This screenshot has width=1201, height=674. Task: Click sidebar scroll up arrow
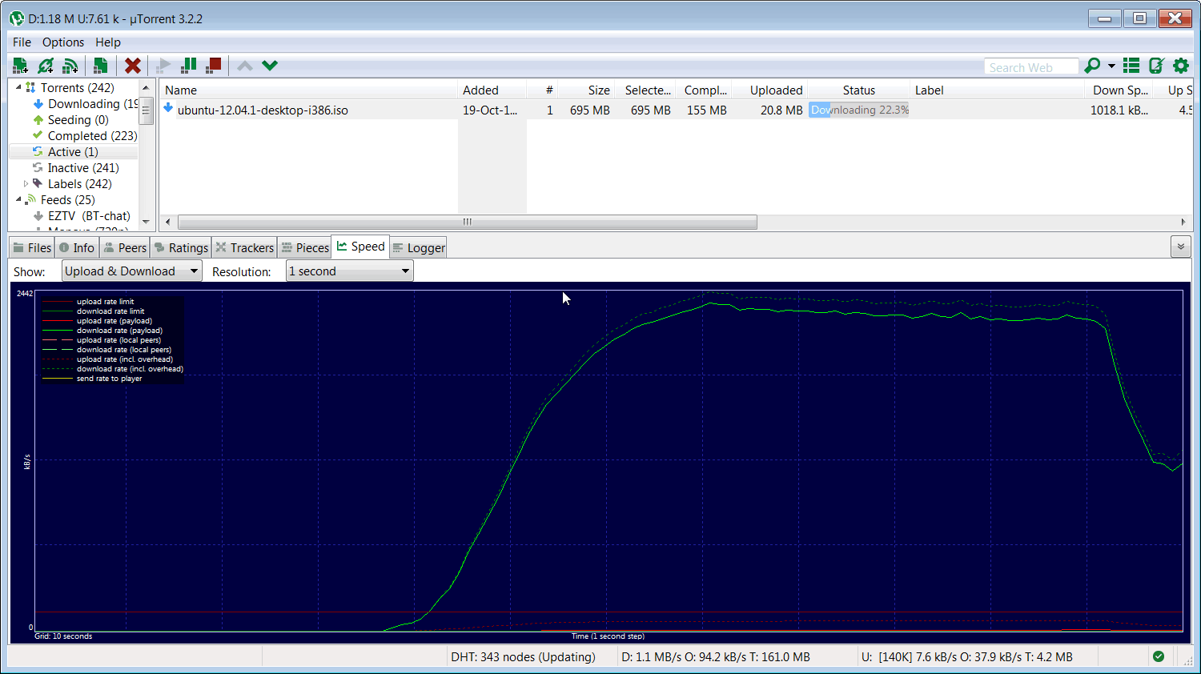pos(146,87)
